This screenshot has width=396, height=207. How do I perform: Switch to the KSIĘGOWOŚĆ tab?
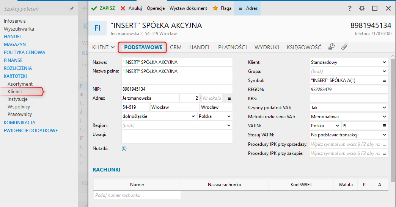pyautogui.click(x=304, y=47)
